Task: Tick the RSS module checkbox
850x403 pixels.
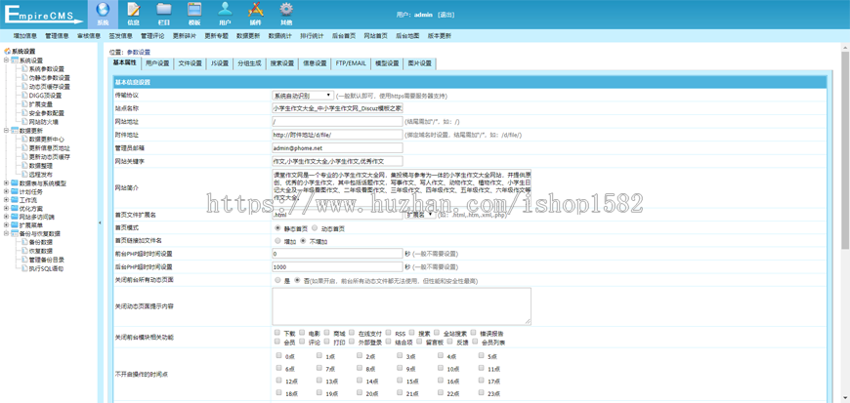Action: (388, 333)
